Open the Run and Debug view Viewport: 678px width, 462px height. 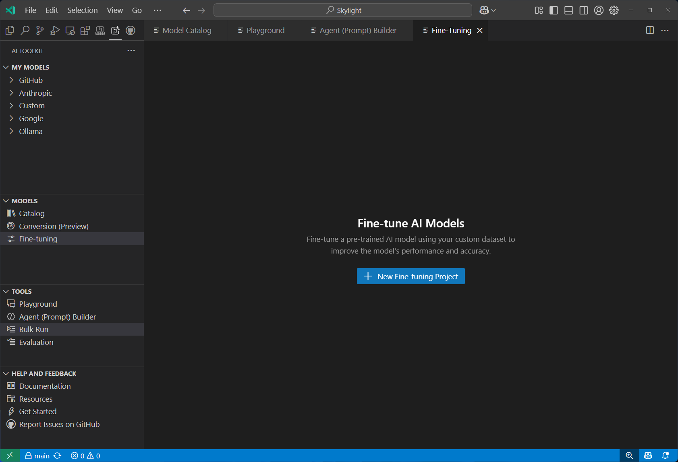tap(55, 31)
